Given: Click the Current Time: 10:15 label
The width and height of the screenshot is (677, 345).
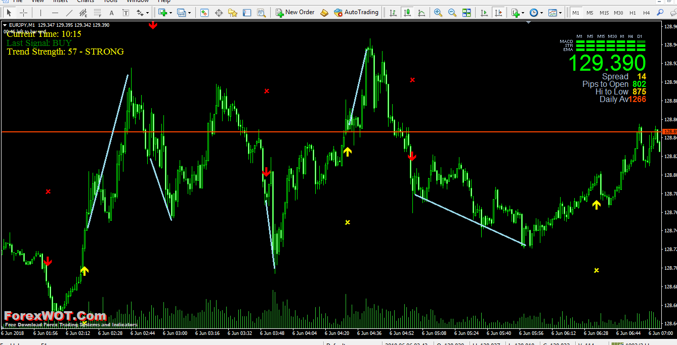Looking at the screenshot, I should click(44, 34).
